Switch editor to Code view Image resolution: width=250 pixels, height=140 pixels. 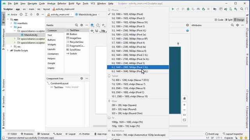219,20
